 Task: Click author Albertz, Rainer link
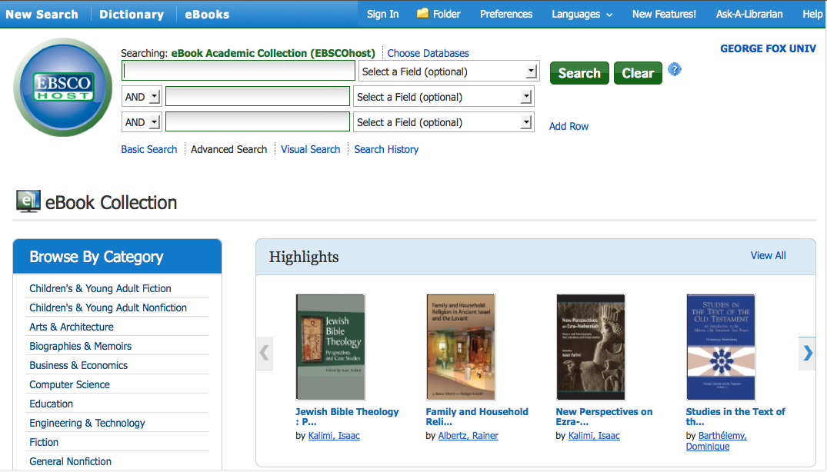click(x=469, y=436)
